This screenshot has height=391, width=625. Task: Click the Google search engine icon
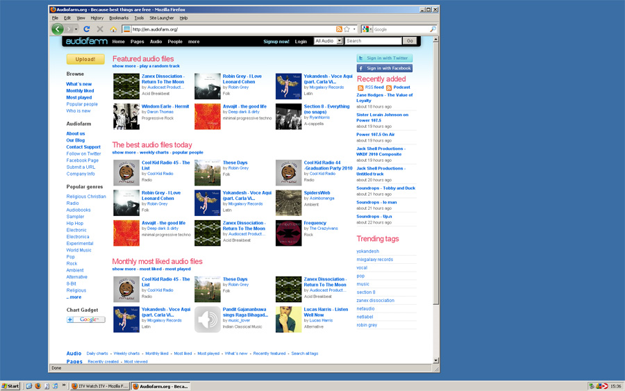pyautogui.click(x=365, y=29)
